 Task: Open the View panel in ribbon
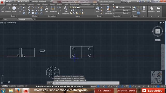pos(158,9)
